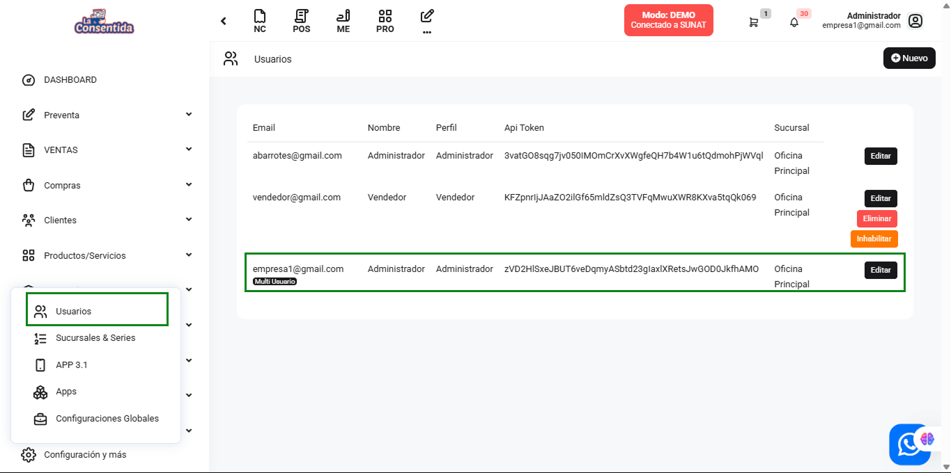Select Sucursales & Series menu item
The height and width of the screenshot is (473, 951).
point(95,338)
